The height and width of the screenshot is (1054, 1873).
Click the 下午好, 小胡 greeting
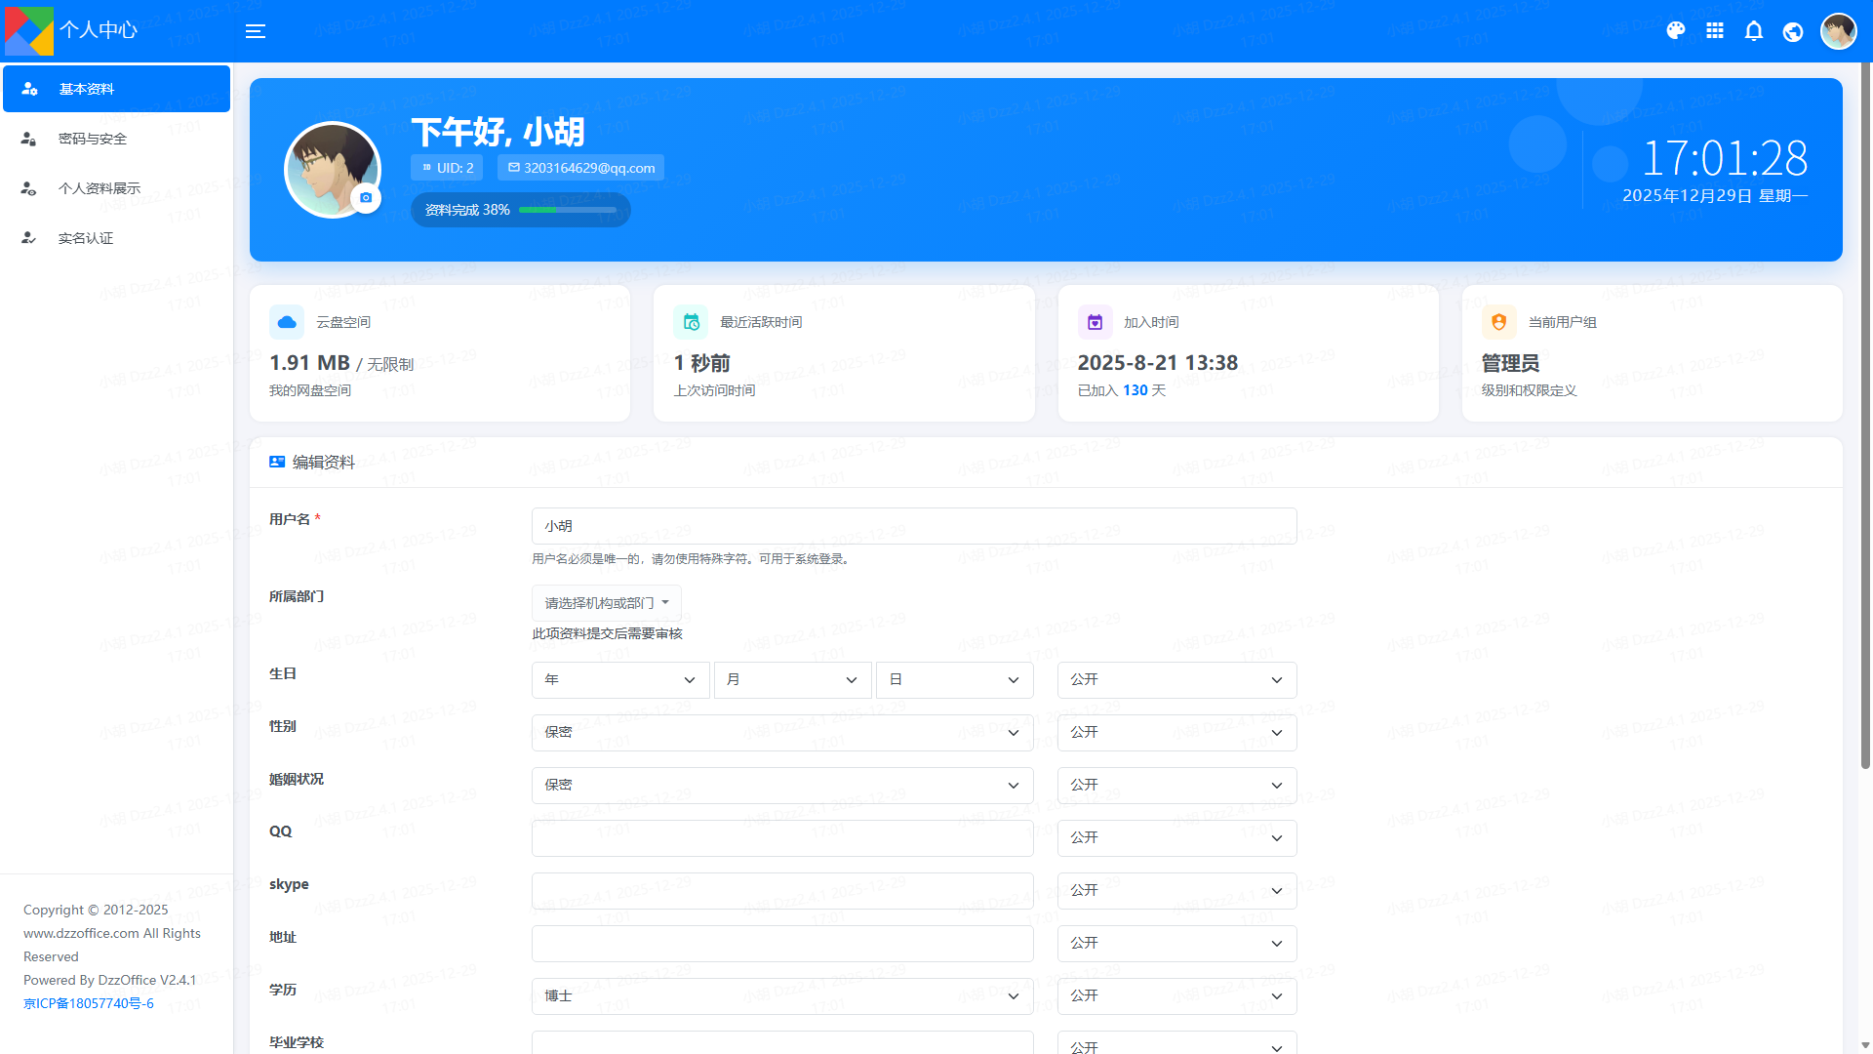(498, 132)
